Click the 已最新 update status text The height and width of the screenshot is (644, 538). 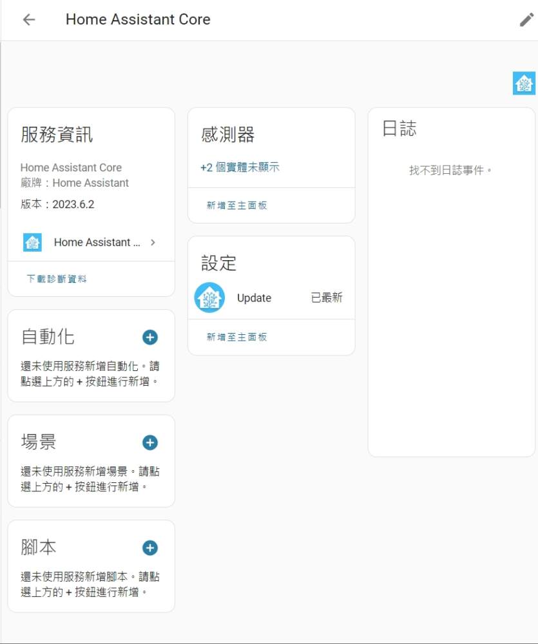pos(327,298)
